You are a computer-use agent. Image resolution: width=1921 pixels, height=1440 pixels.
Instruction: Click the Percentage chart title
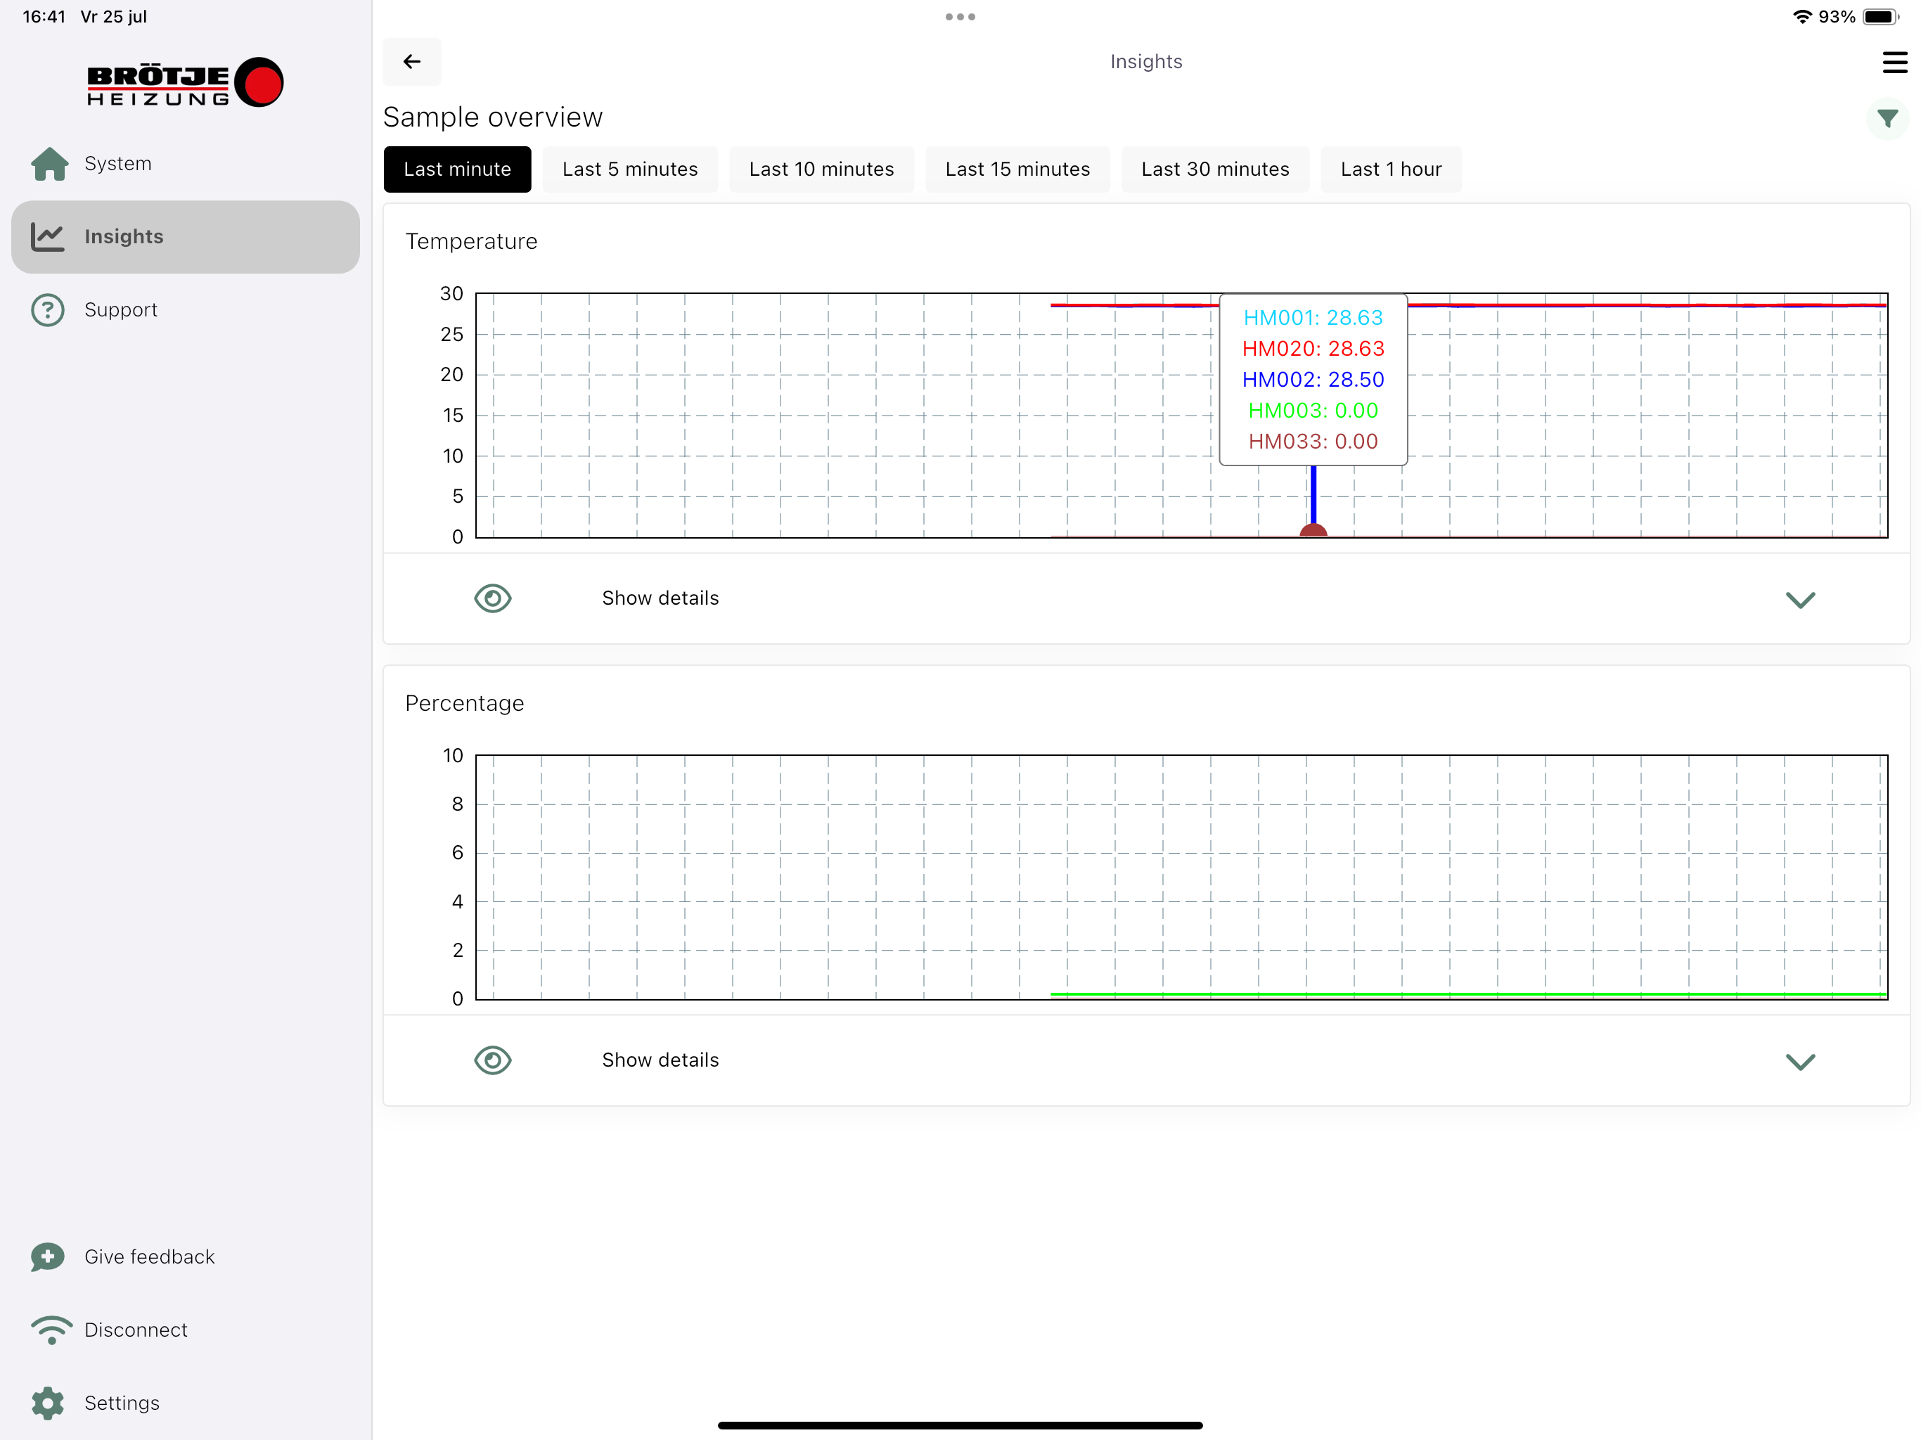(465, 704)
